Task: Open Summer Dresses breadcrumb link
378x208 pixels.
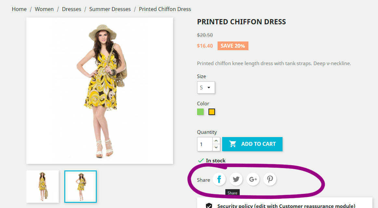Action: coord(110,9)
